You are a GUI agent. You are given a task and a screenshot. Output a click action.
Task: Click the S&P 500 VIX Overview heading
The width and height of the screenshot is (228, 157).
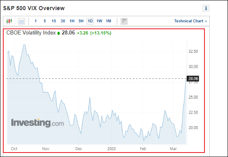[34, 8]
